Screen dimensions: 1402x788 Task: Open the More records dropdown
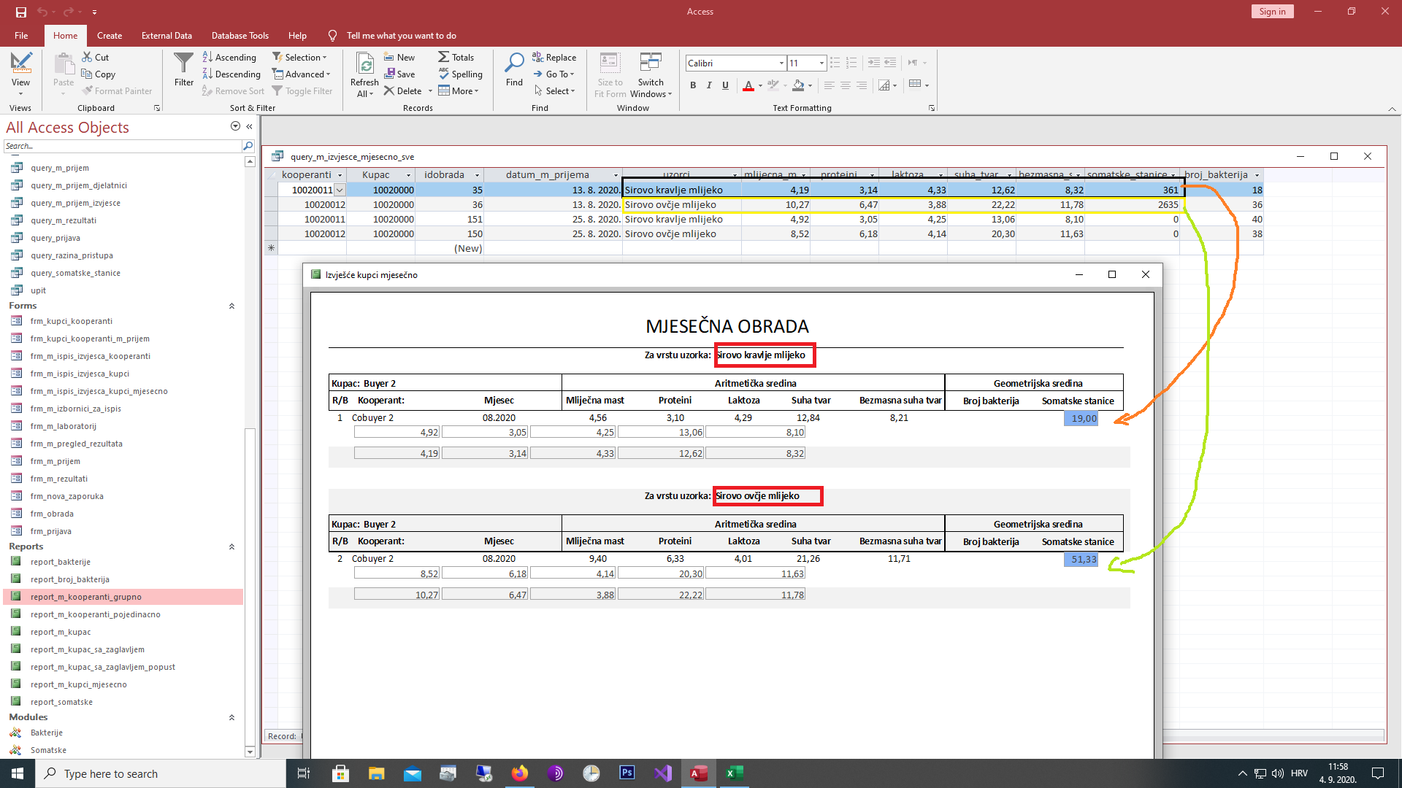(x=459, y=90)
